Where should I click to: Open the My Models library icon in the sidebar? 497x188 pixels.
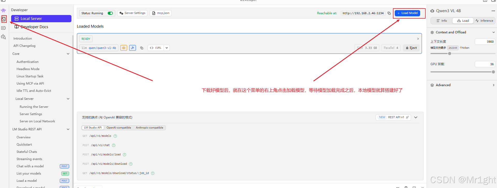pos(3,28)
